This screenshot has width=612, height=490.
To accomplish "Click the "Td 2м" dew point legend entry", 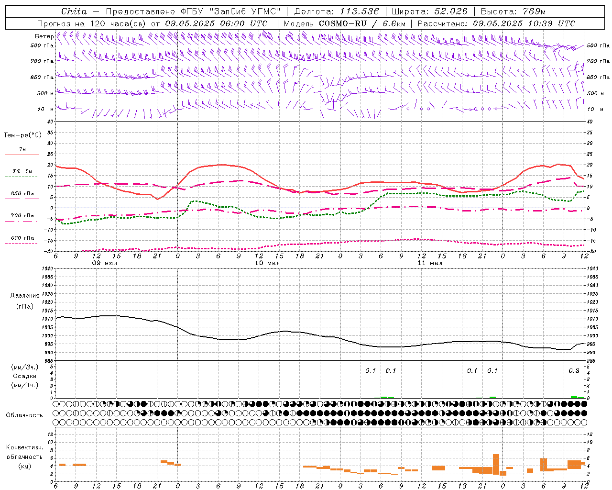I will coord(22,173).
